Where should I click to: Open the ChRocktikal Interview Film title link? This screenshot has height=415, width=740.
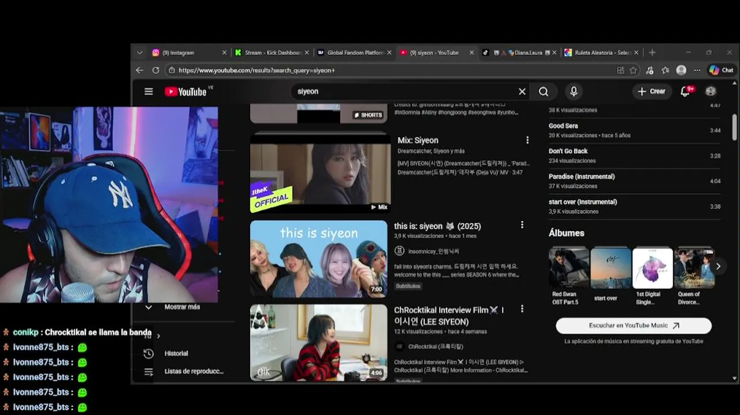449,316
